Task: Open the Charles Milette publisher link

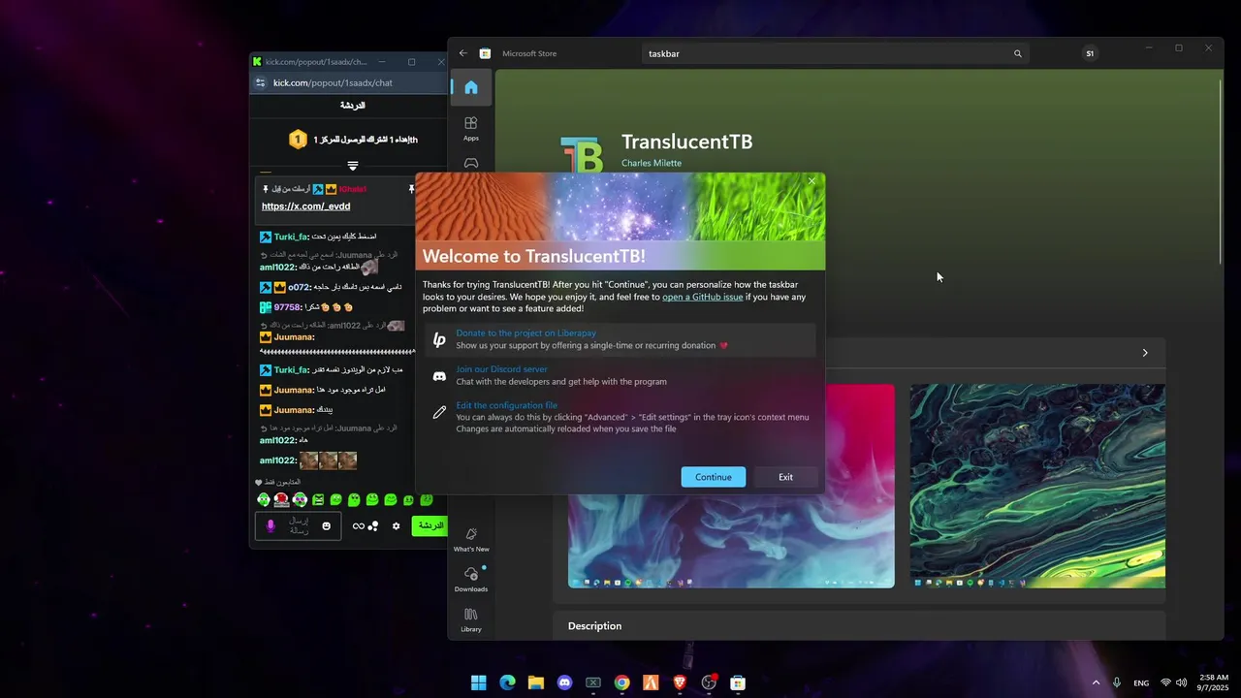Action: (x=652, y=163)
